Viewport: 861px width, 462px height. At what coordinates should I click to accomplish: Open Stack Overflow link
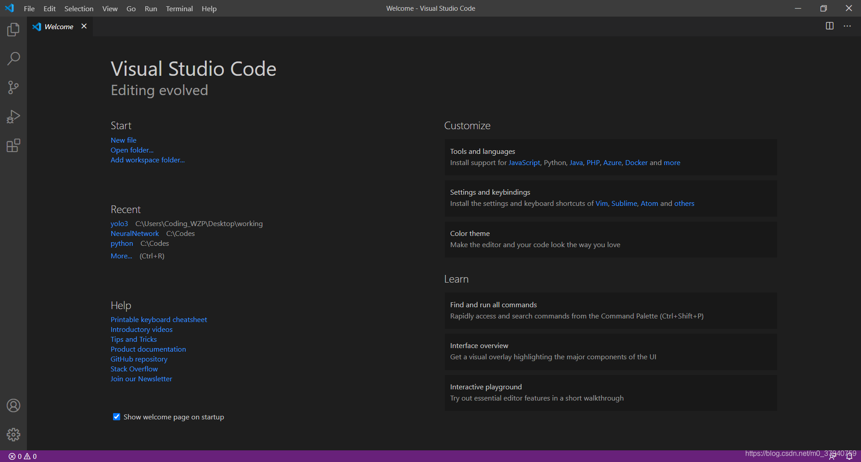click(x=134, y=369)
